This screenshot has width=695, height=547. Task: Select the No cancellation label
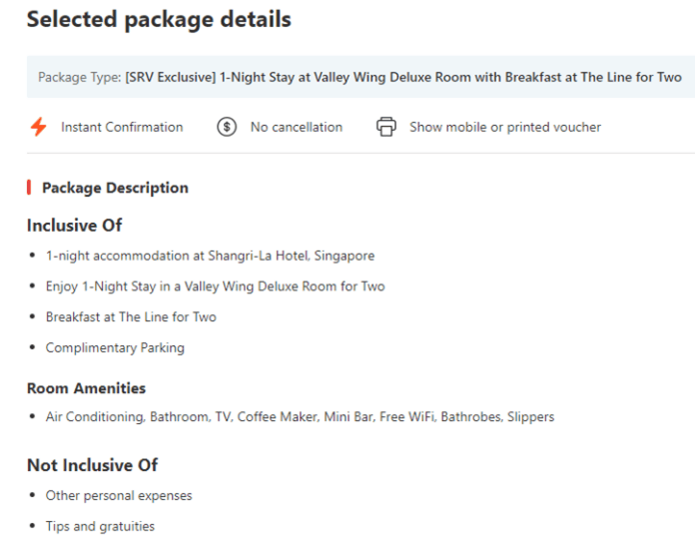(x=296, y=127)
